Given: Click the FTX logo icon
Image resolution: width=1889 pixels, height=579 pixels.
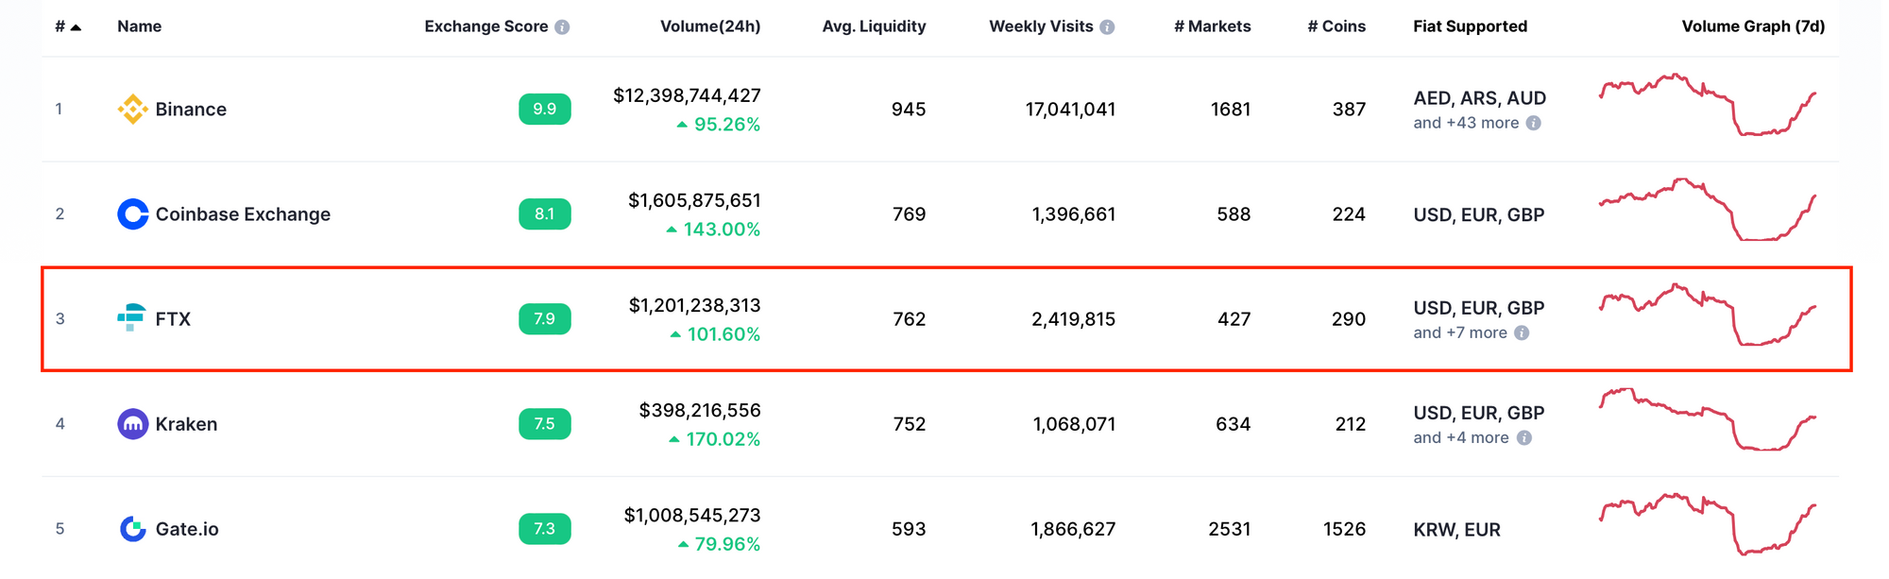Looking at the screenshot, I should point(131,318).
